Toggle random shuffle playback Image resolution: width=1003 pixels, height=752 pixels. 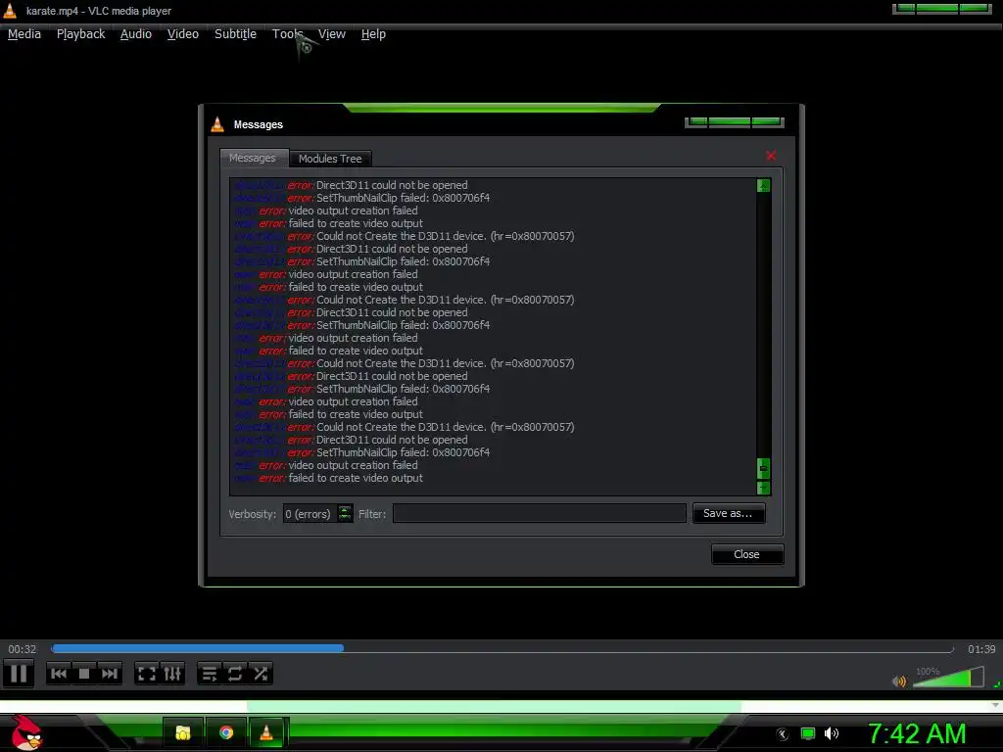click(x=261, y=674)
